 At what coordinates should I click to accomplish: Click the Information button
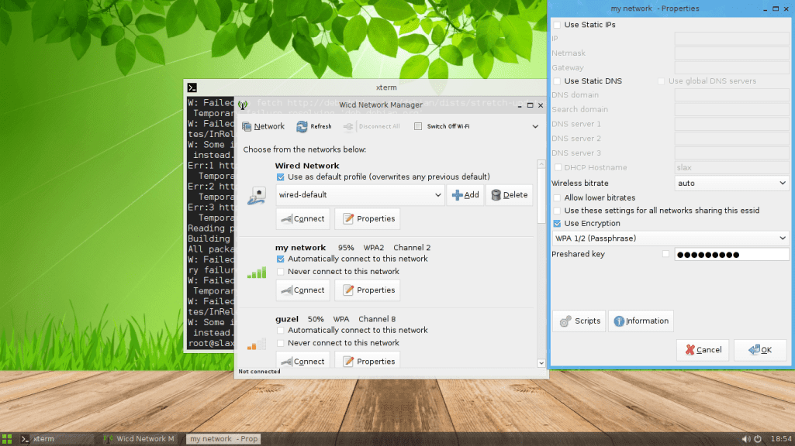641,321
